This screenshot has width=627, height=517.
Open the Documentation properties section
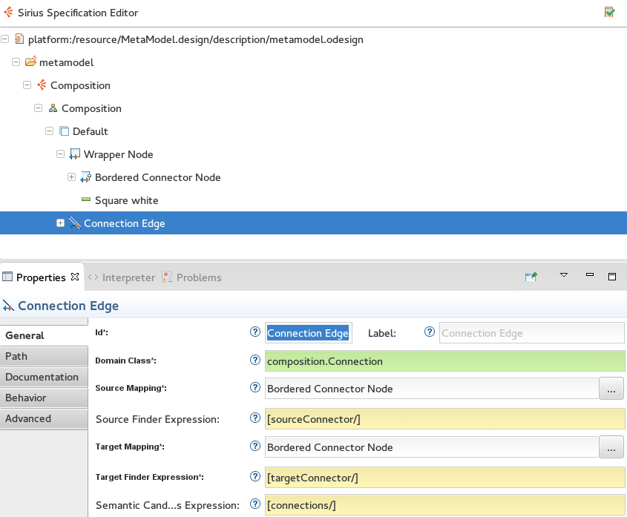[44, 377]
